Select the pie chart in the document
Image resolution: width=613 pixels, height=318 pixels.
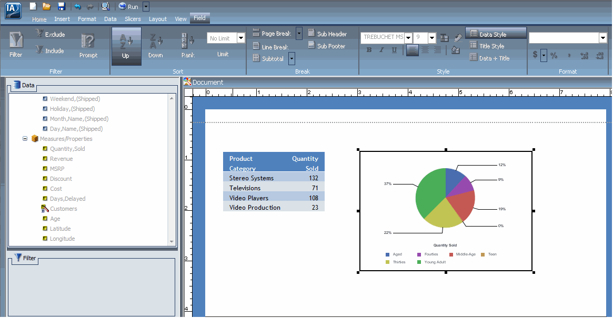(x=446, y=211)
